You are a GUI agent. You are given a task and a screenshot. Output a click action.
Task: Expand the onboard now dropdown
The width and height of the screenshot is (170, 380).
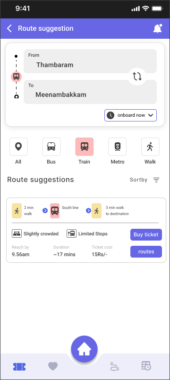click(x=130, y=115)
